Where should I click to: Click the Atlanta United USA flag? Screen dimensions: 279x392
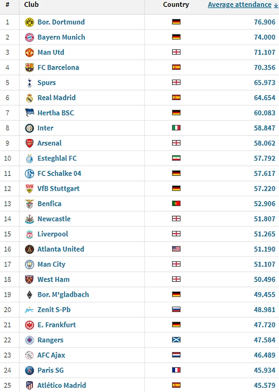[x=176, y=249]
